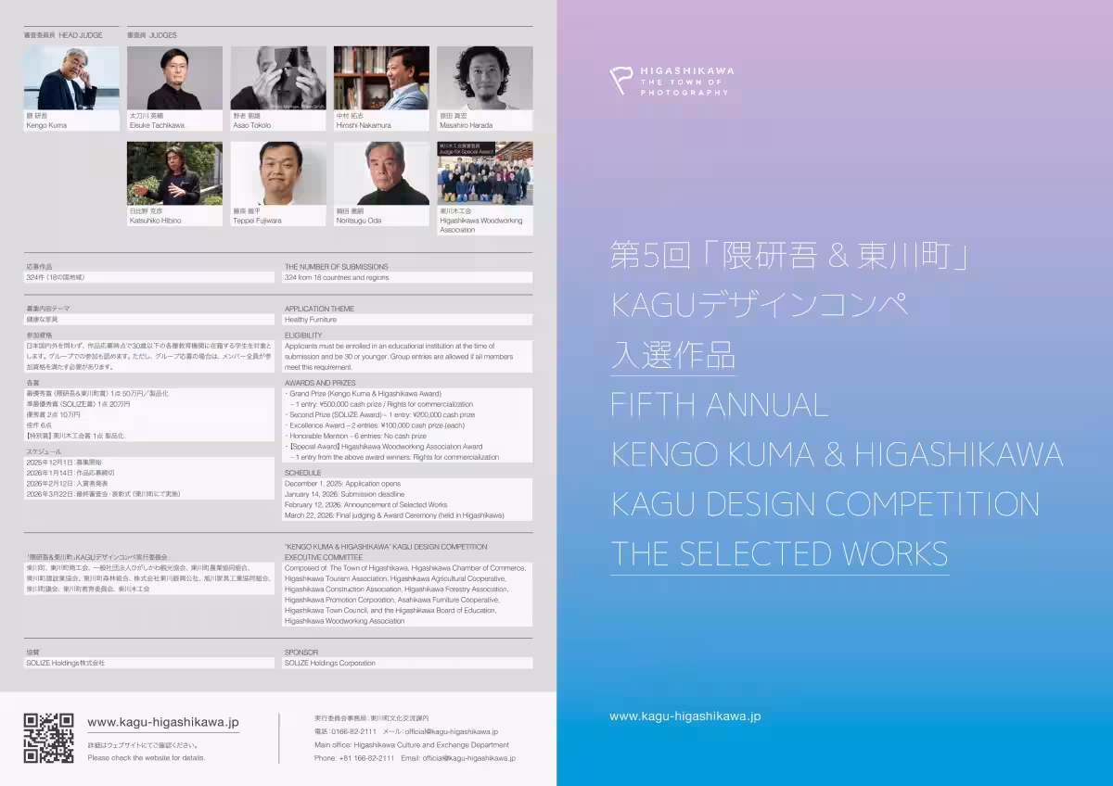
Task: Click the "THE SELECTED WORKS" underlined title
Action: click(779, 553)
